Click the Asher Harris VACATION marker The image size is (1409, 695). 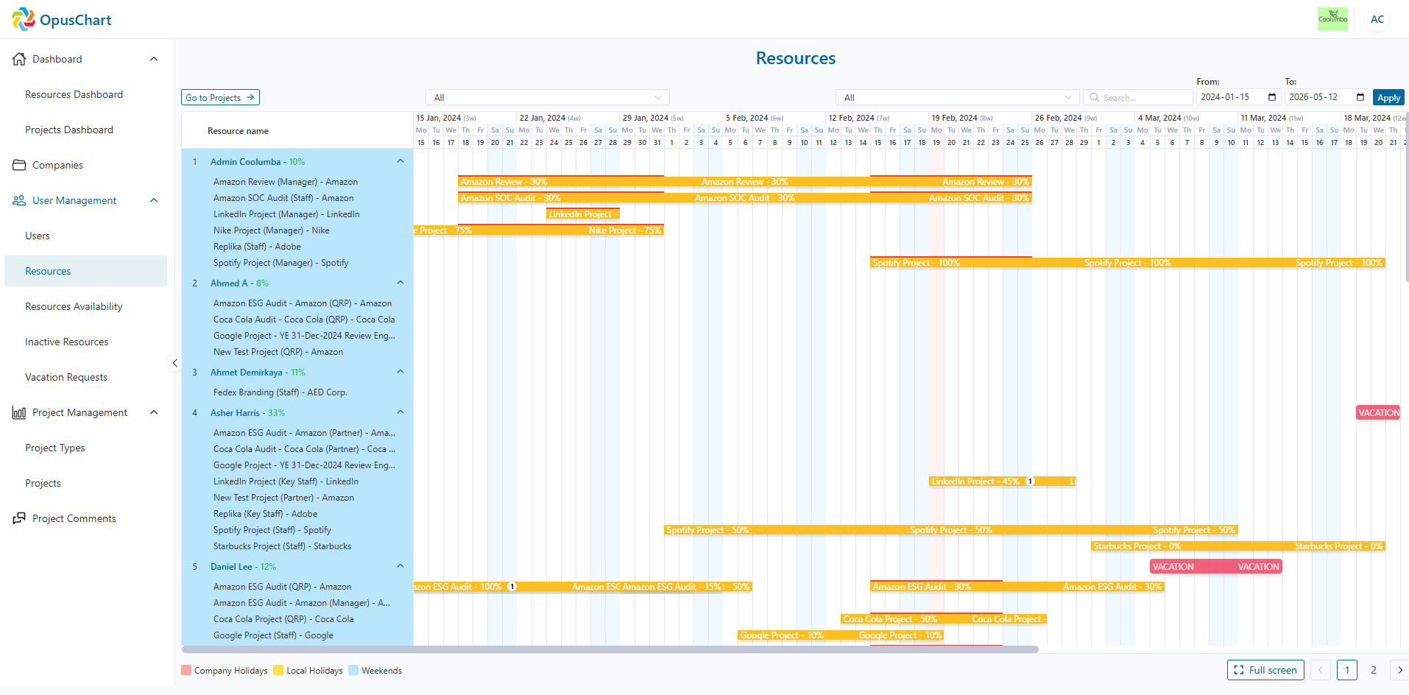1378,413
